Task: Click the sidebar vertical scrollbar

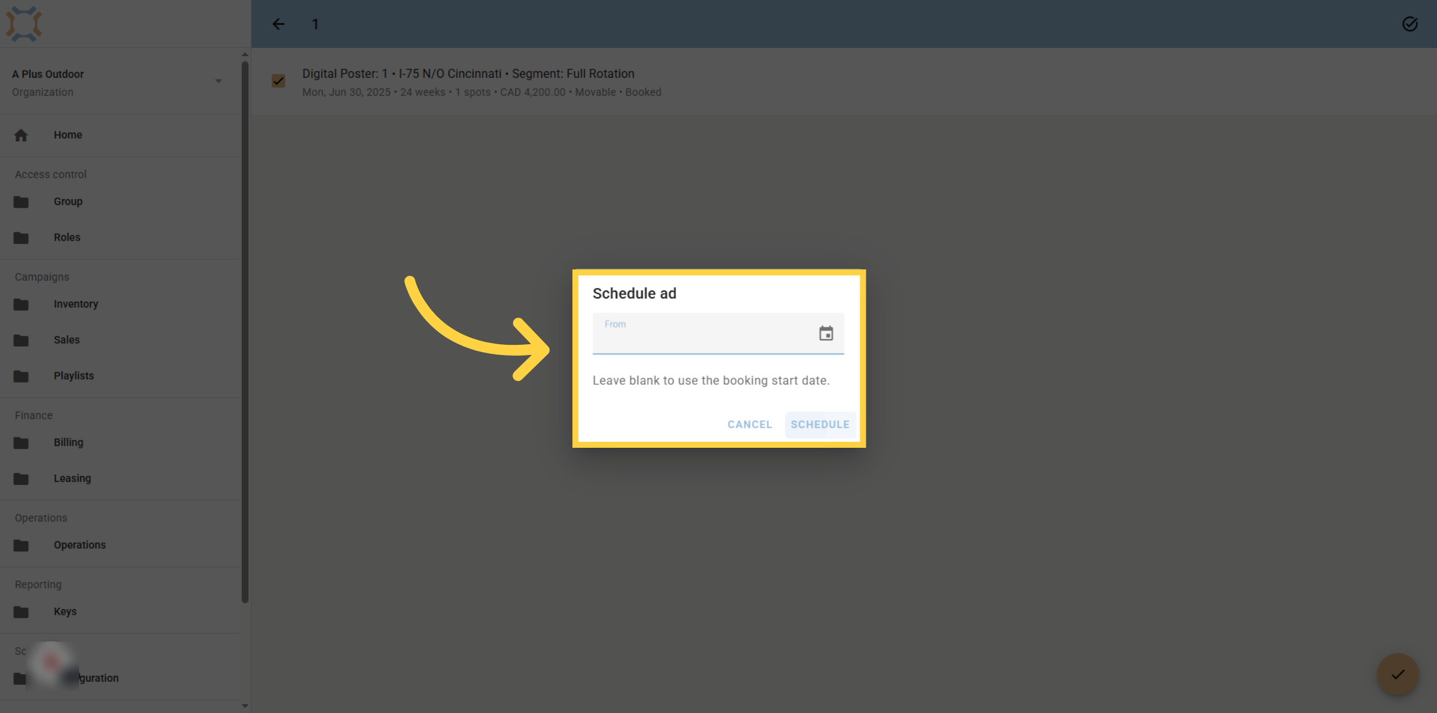Action: pos(245,332)
